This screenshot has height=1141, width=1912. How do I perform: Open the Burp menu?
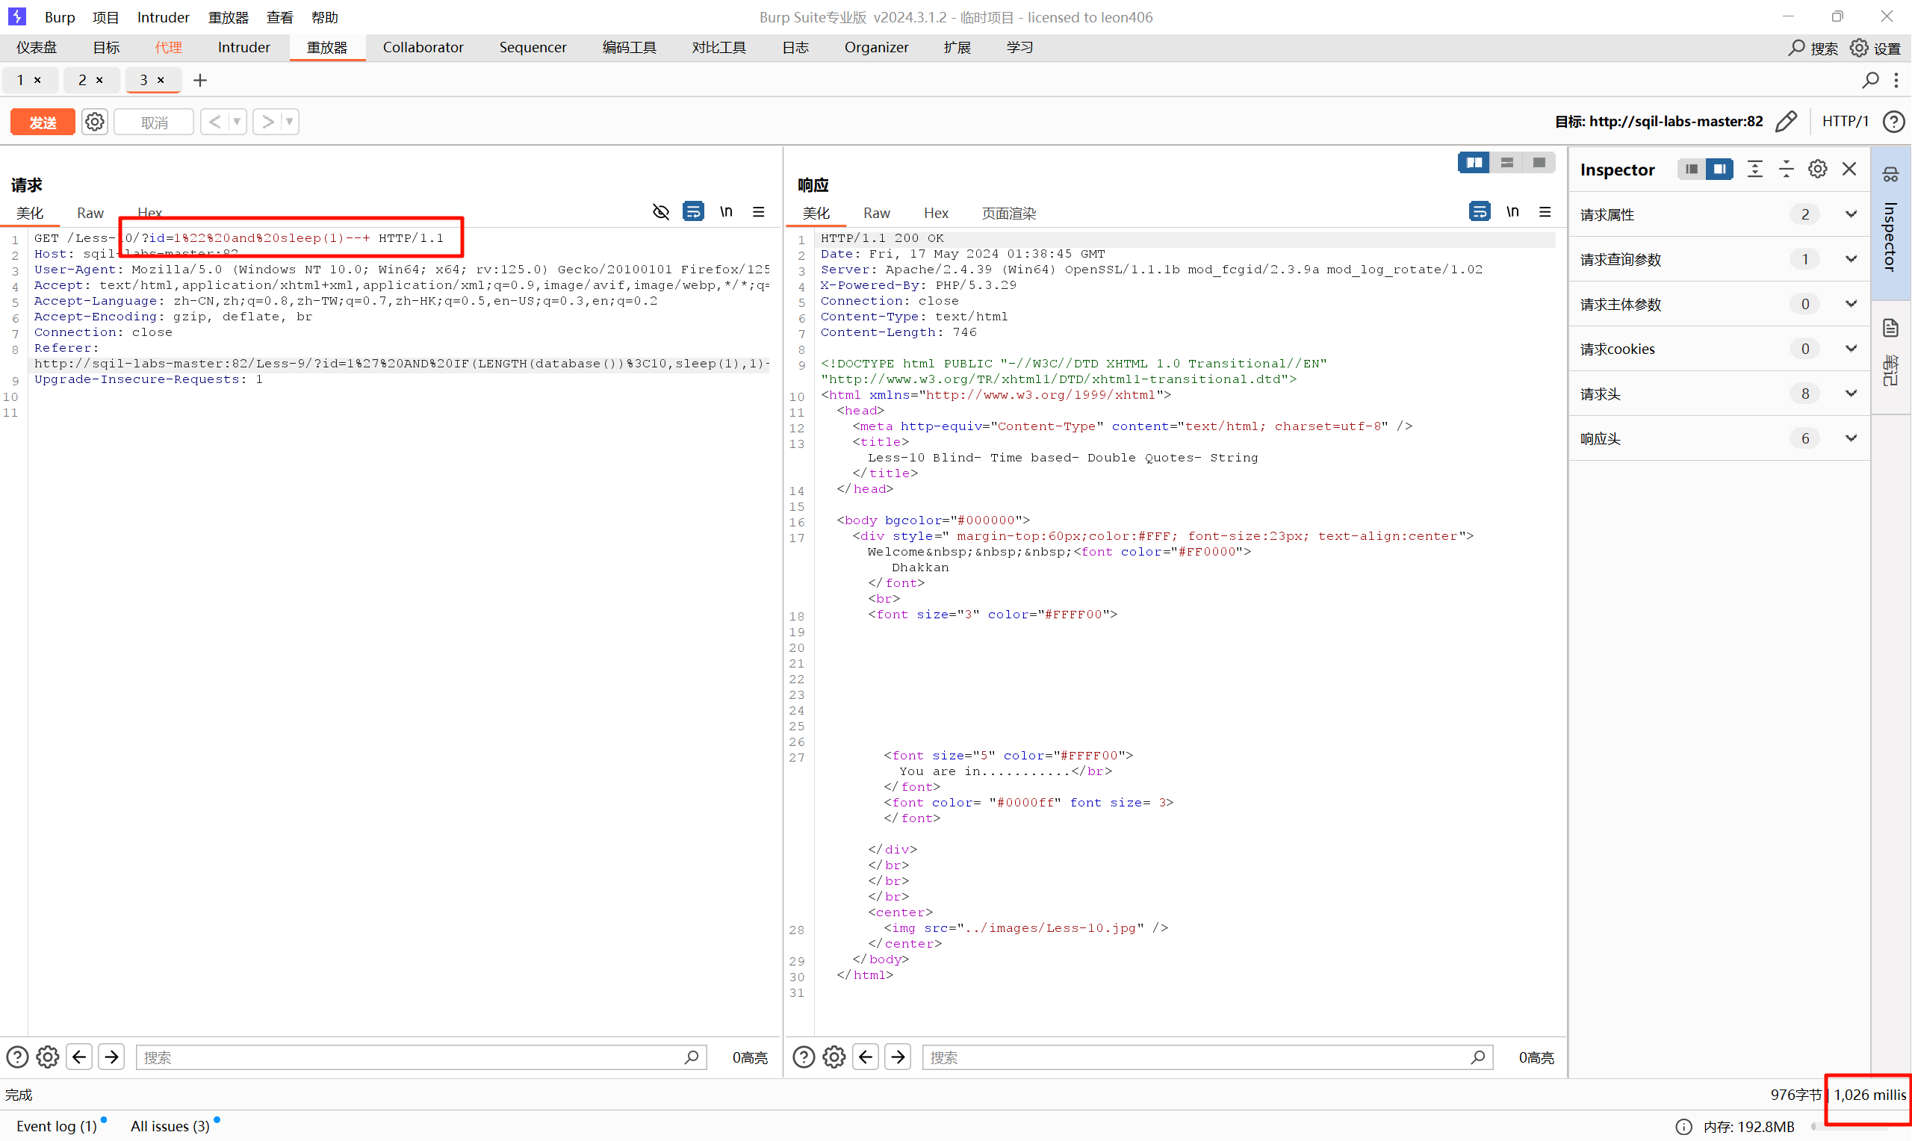point(59,17)
